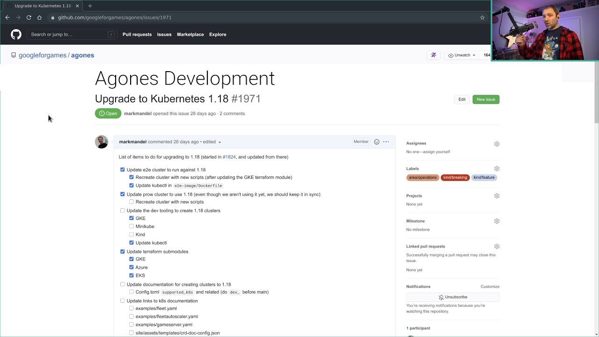The height and width of the screenshot is (337, 599).
Task: Click the colorful sparkle extension button
Action: tap(433, 55)
